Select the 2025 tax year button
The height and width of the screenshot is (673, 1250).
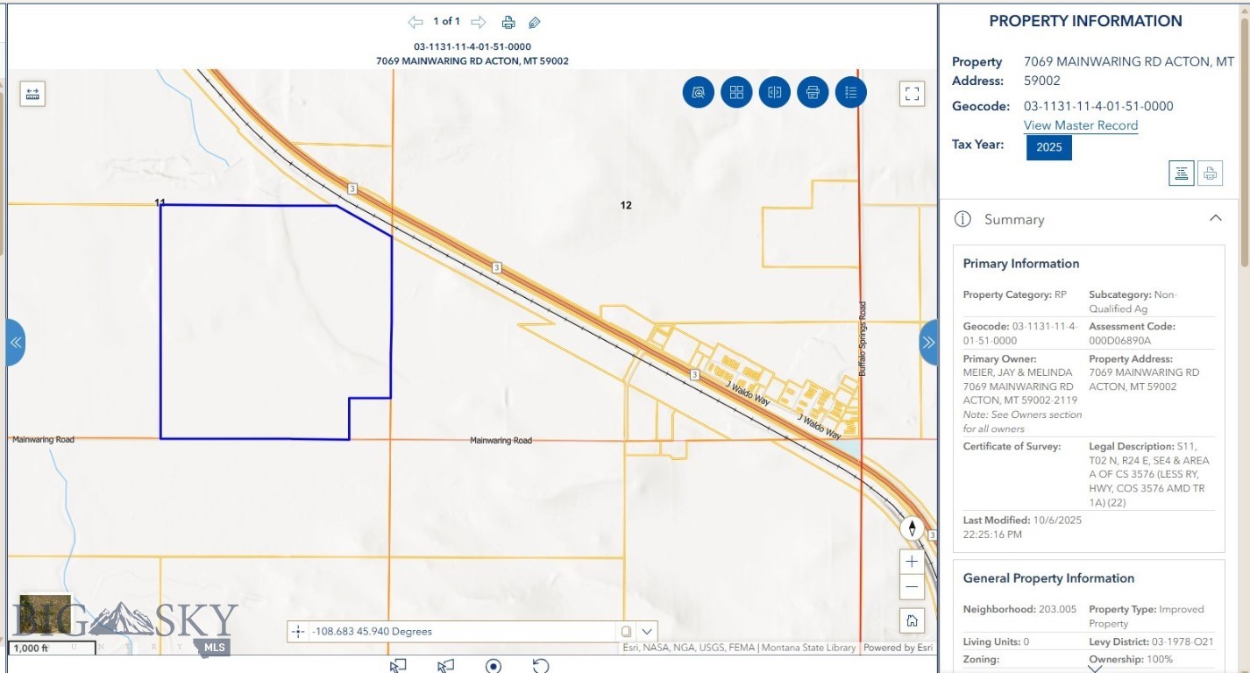tap(1048, 147)
